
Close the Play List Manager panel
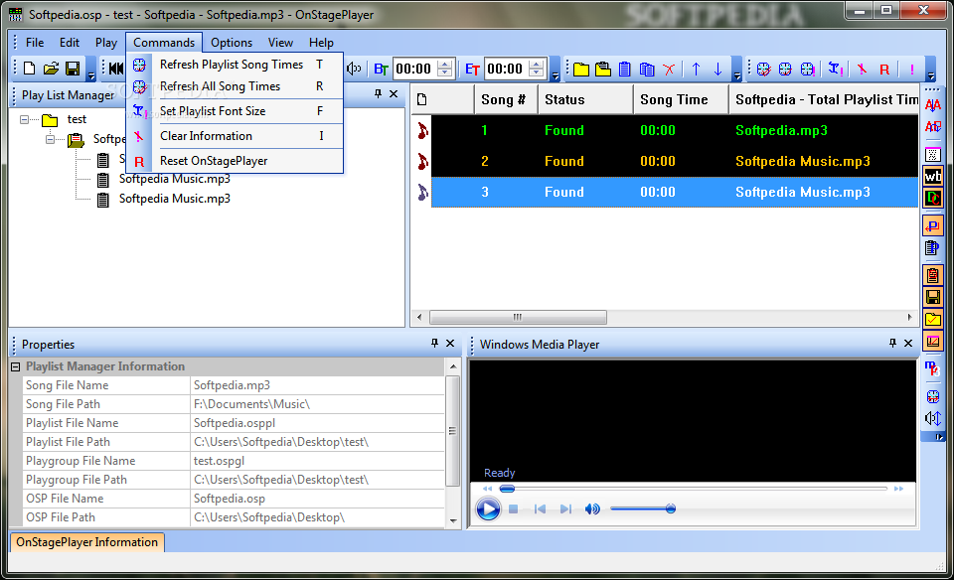click(394, 93)
